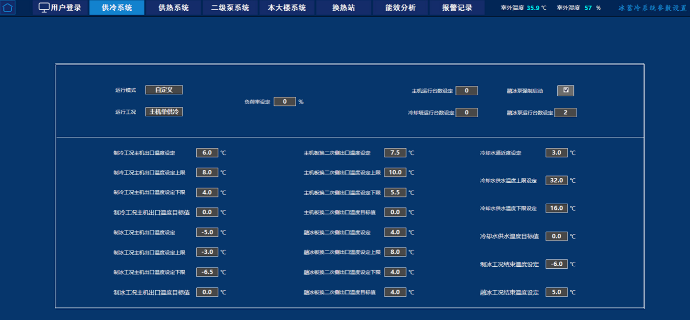Go to the 本大楼系统 tab
The height and width of the screenshot is (320, 690).
[x=286, y=8]
